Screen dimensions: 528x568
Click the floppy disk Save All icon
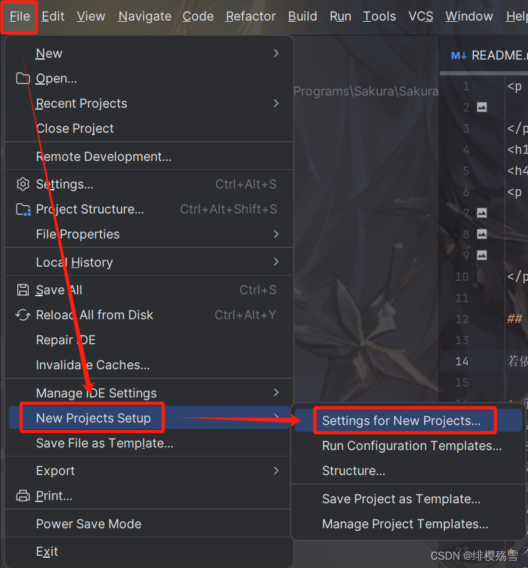23,290
